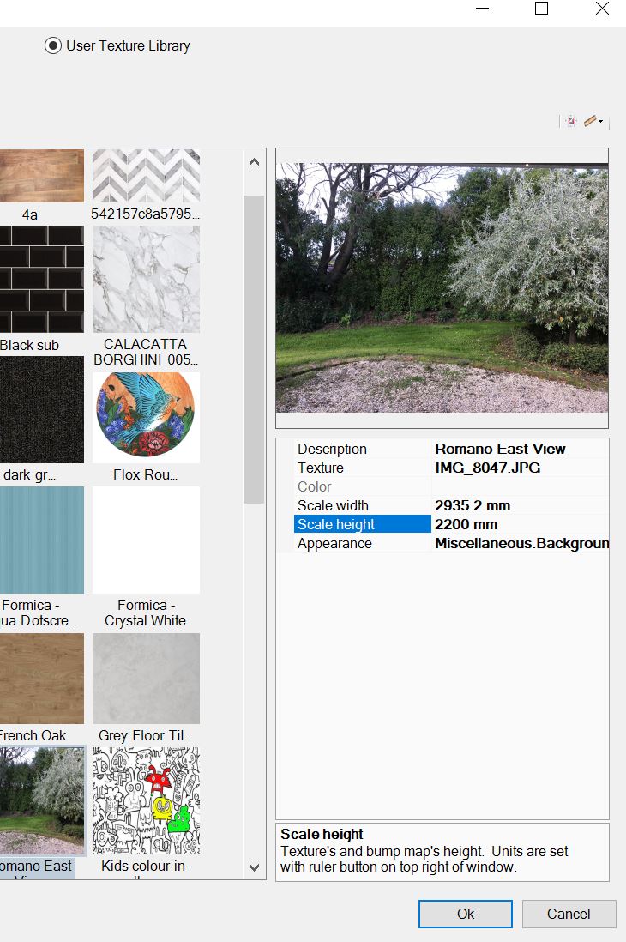Click the CALACATTA BORGHINI 005 label text

click(x=146, y=352)
